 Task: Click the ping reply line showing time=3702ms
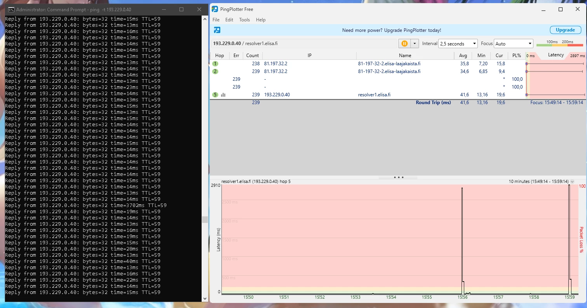(x=86, y=205)
